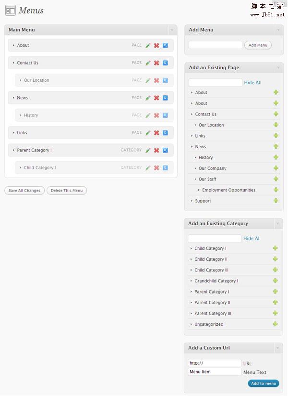Click Hide All link under Existing Category

tap(252, 239)
